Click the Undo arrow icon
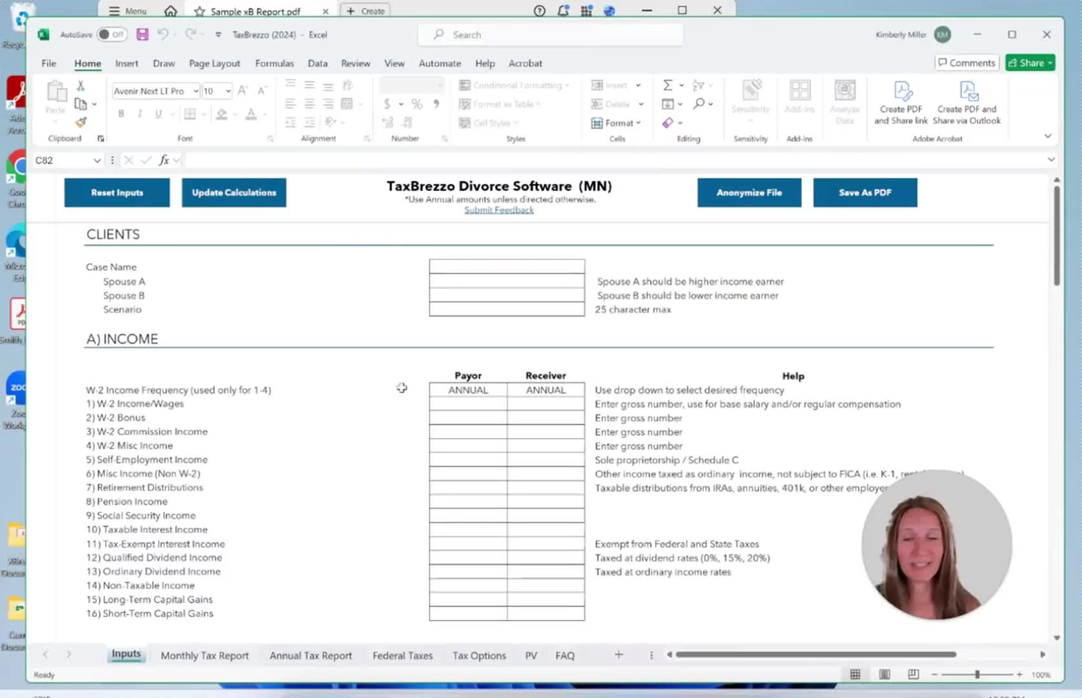The width and height of the screenshot is (1082, 698). click(162, 34)
